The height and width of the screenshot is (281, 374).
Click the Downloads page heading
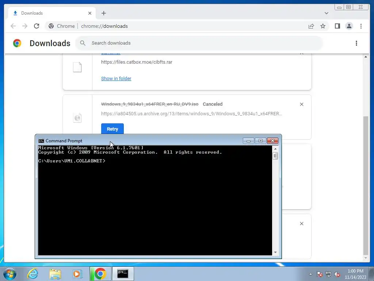pos(50,43)
